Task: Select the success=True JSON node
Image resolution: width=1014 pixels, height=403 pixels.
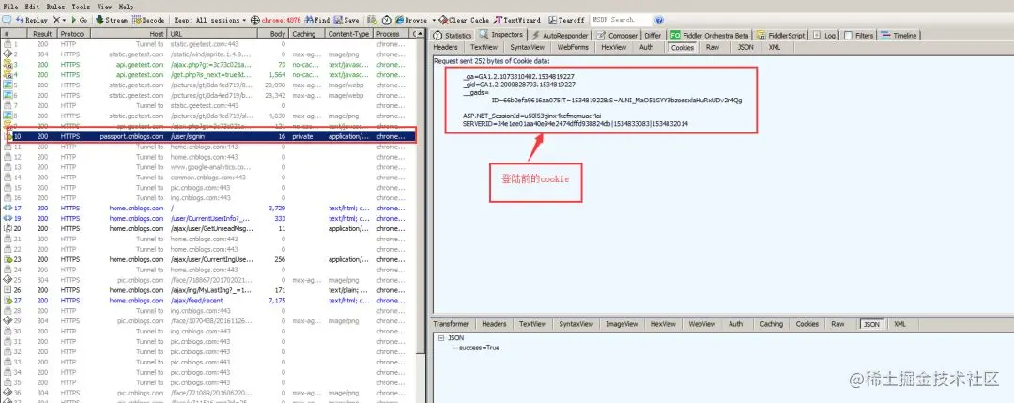Action: pos(479,348)
